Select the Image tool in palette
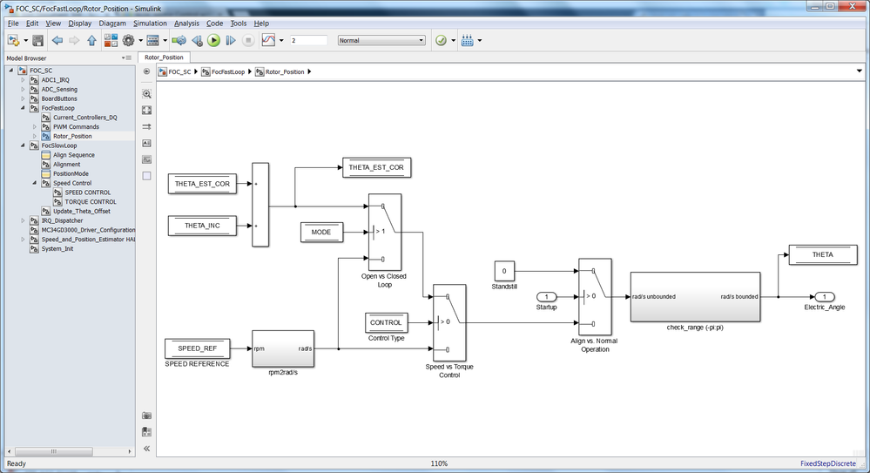Image resolution: width=870 pixels, height=473 pixels. pos(146,159)
